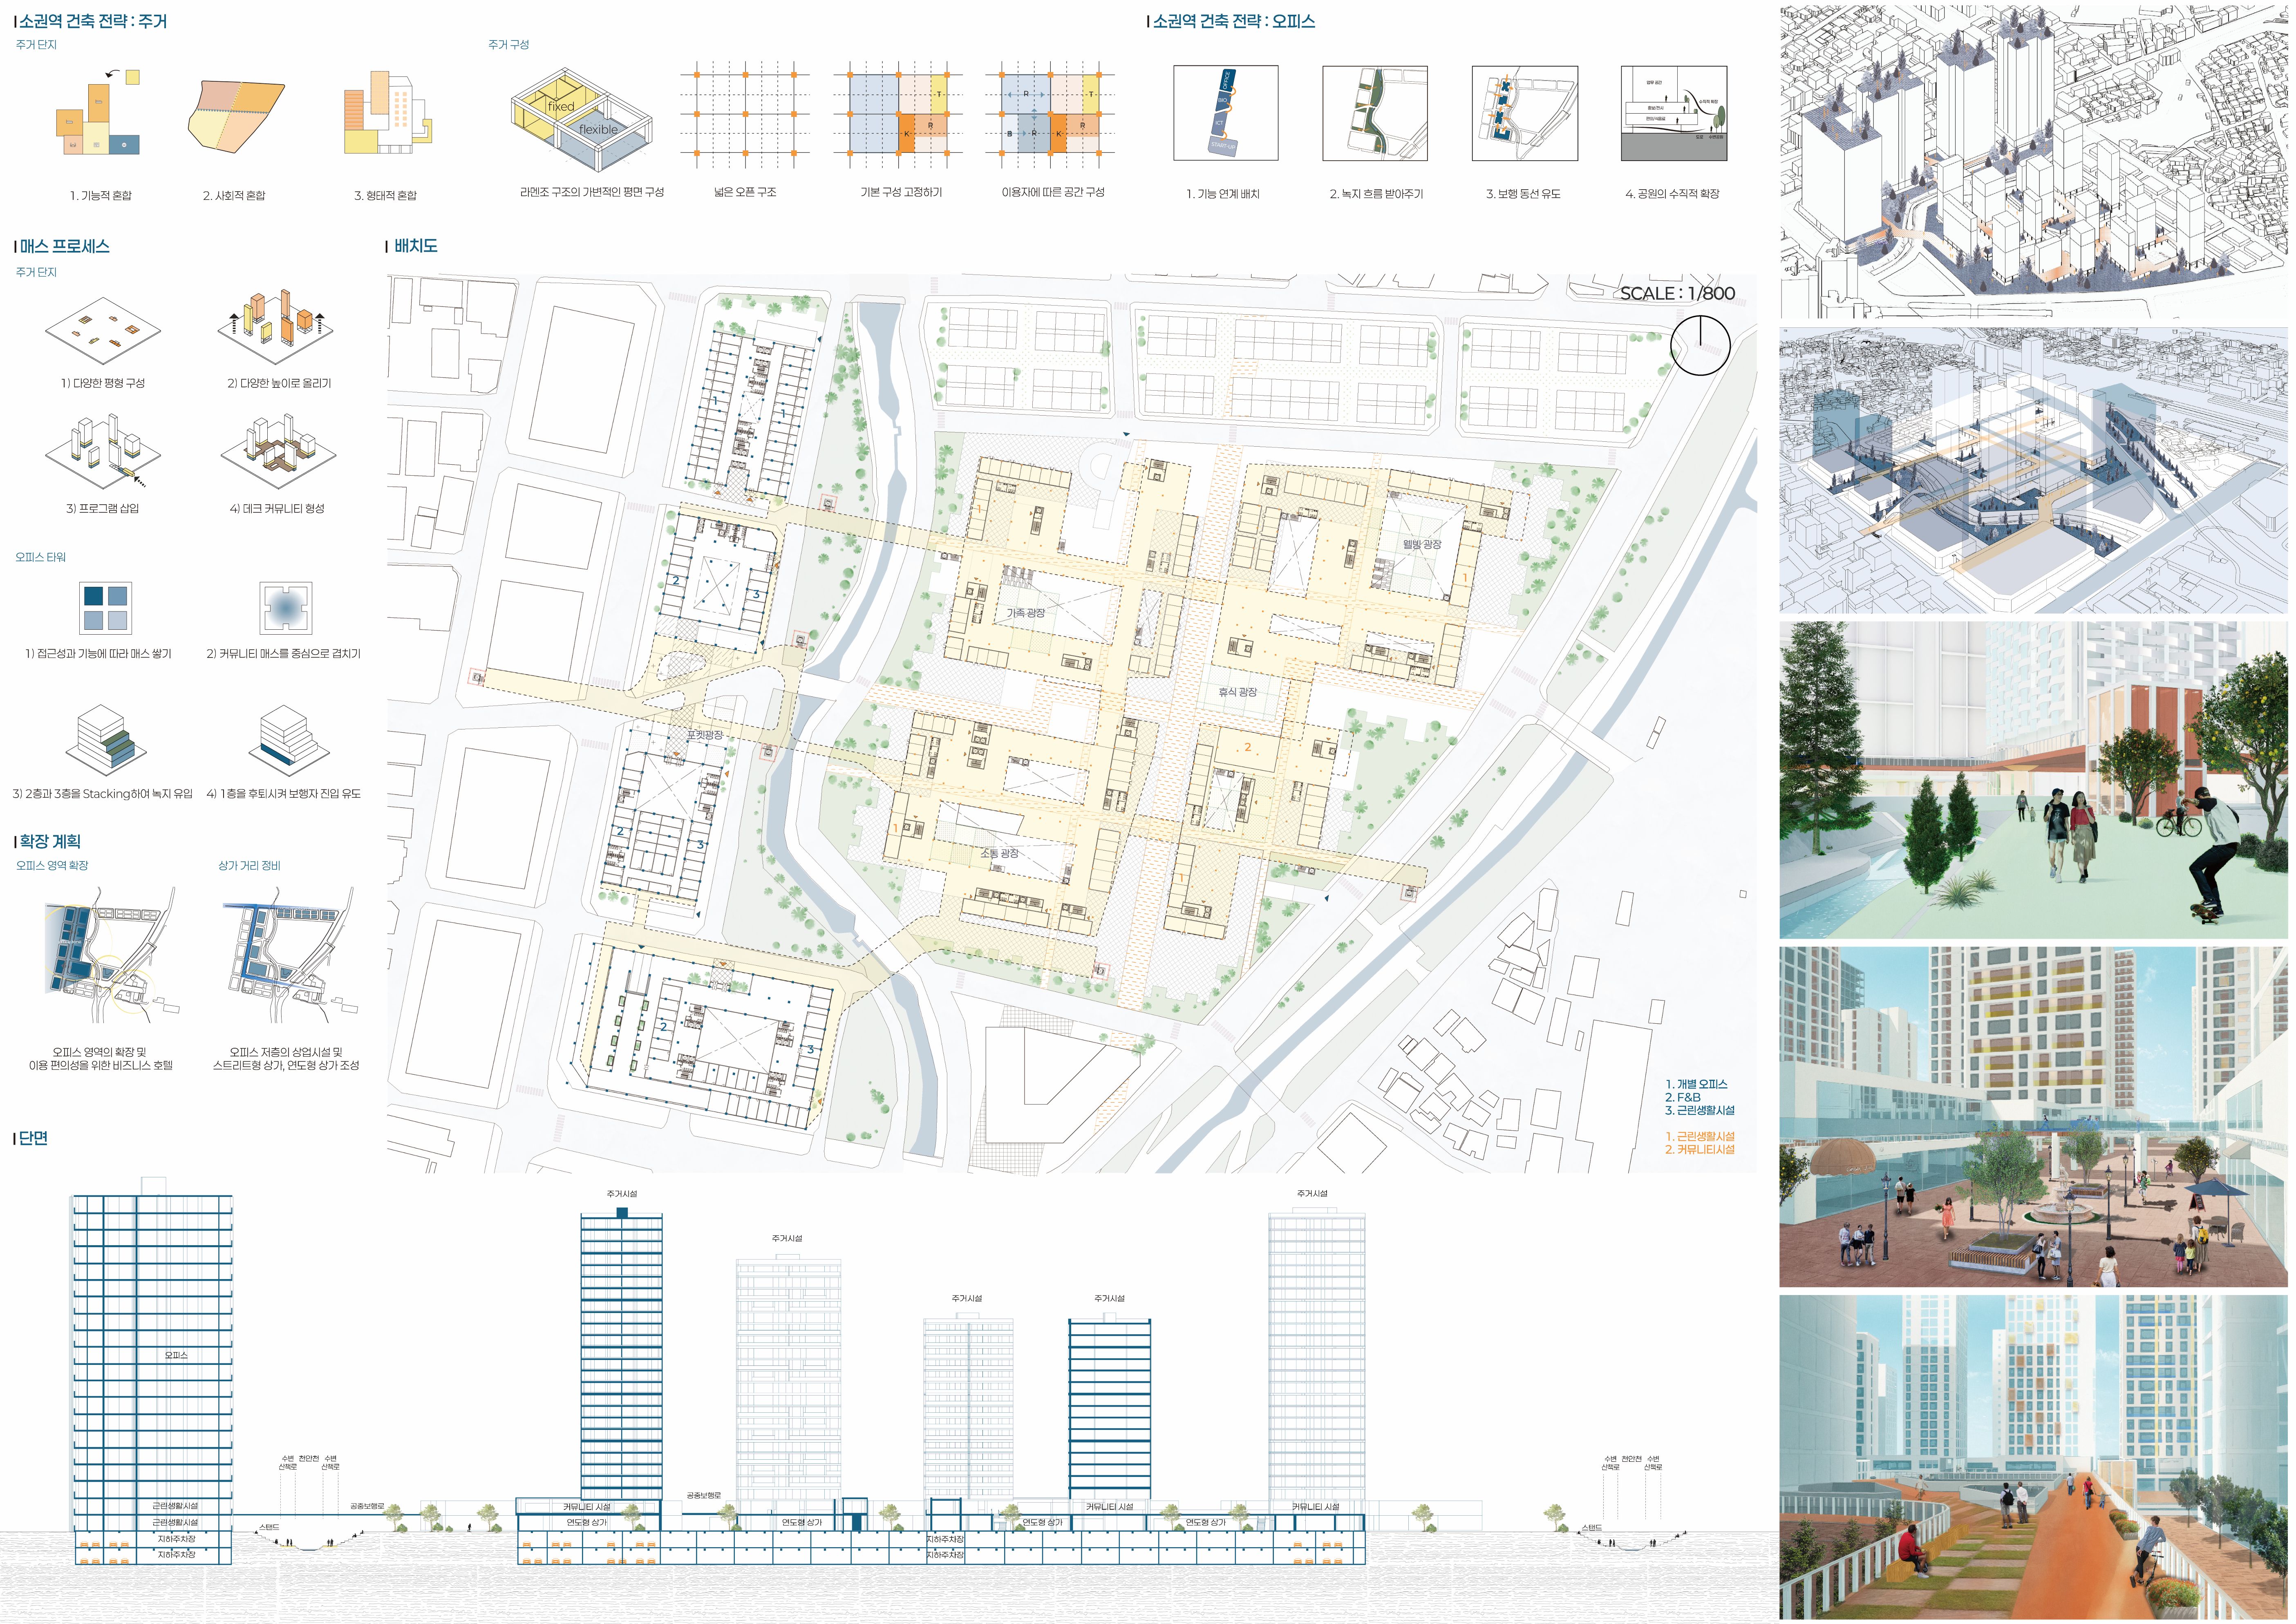2296x1624 pixels.
Task: Open the 공원의 수직적 확장 section diagram
Action: 1673,113
